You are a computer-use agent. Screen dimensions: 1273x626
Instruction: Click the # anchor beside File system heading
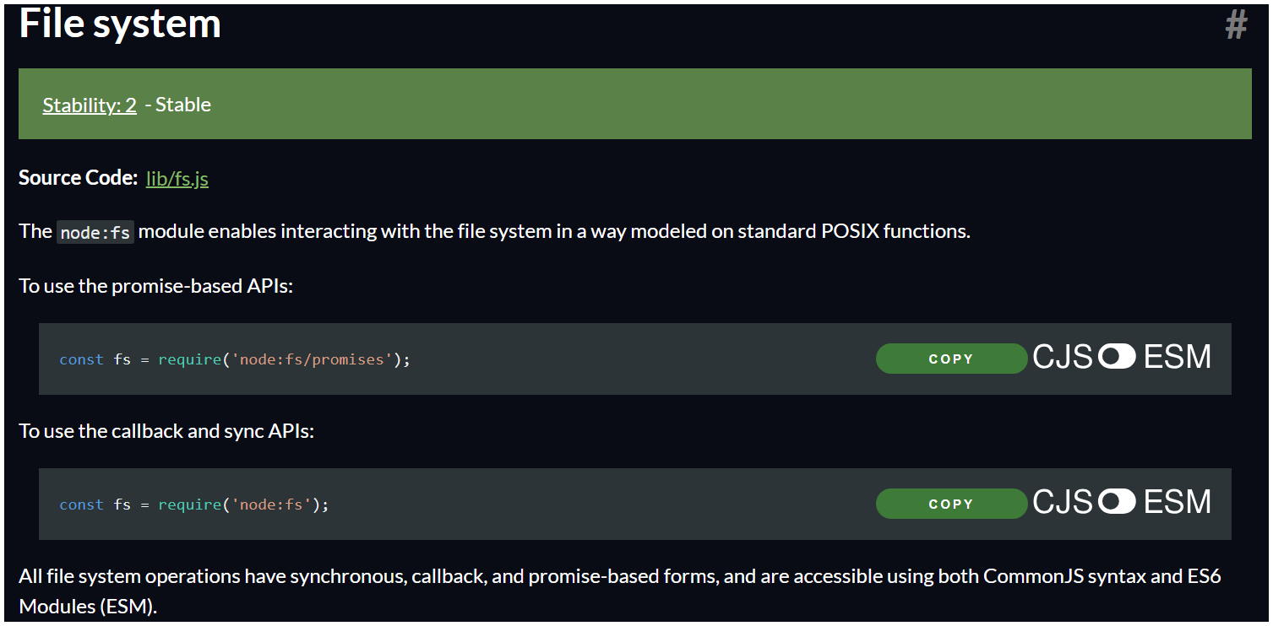pyautogui.click(x=1236, y=25)
